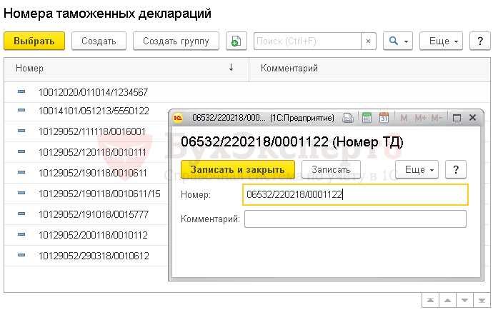This screenshot has height=310, width=498.
Task: Focus the Поиск (Ctrl+F) search field
Action: click(307, 41)
